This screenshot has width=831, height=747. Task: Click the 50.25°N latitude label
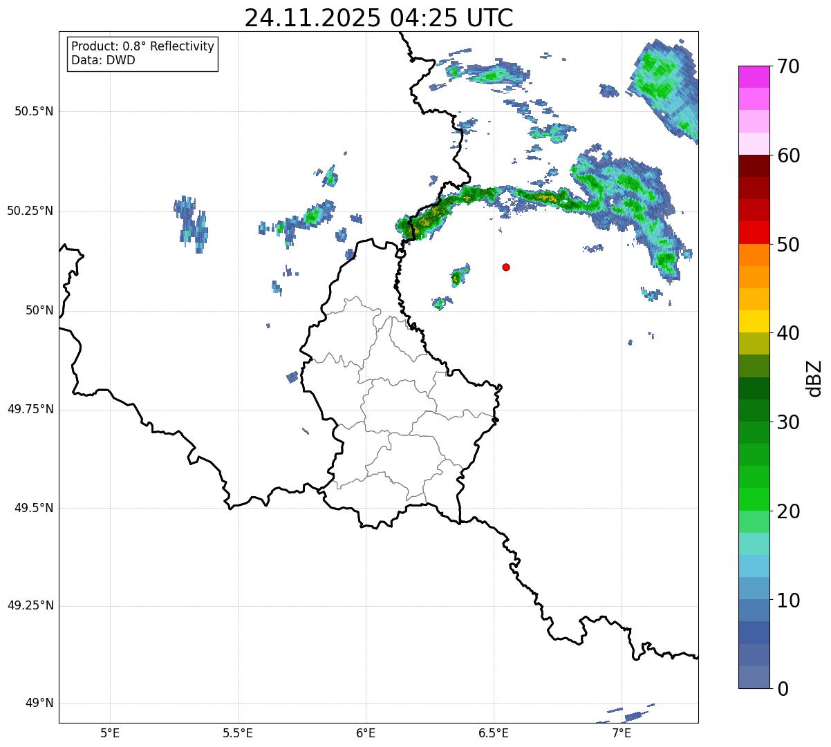pos(30,211)
